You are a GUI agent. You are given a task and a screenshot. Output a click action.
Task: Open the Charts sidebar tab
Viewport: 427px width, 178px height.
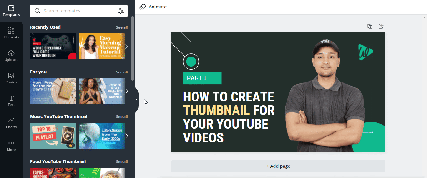point(11,123)
